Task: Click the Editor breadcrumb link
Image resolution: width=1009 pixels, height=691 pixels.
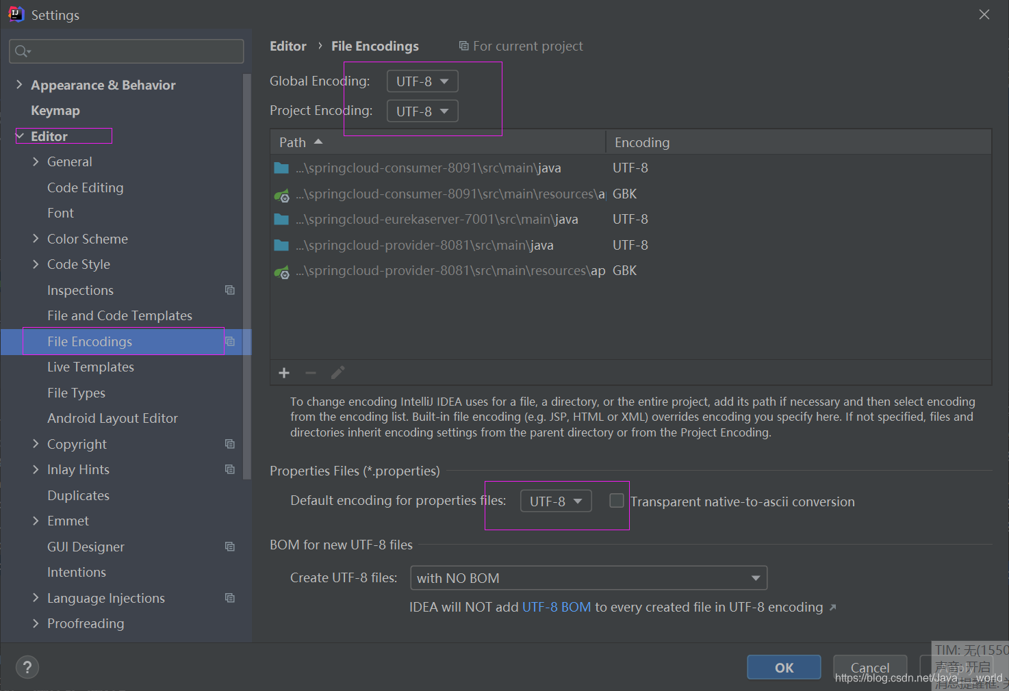Action: 288,46
